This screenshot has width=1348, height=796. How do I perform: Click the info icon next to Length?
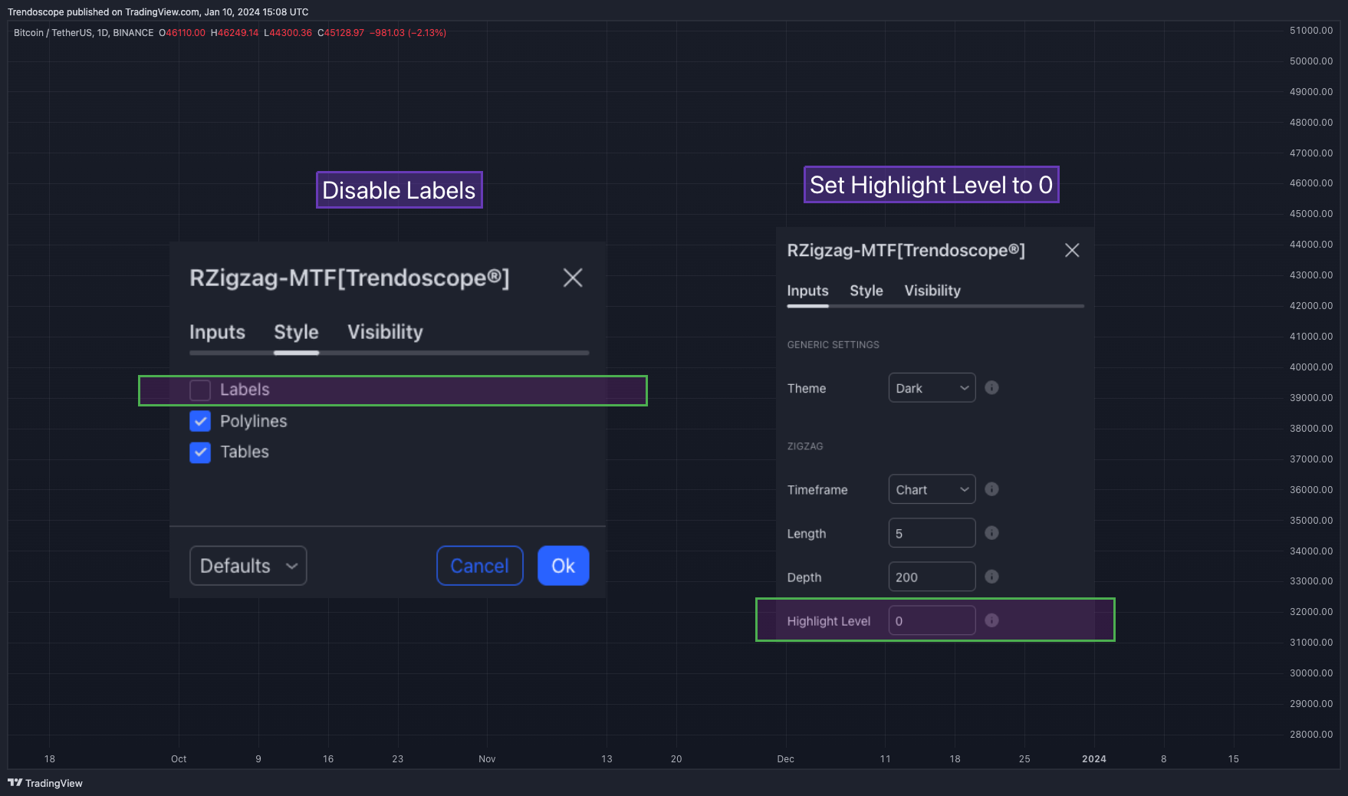click(991, 532)
